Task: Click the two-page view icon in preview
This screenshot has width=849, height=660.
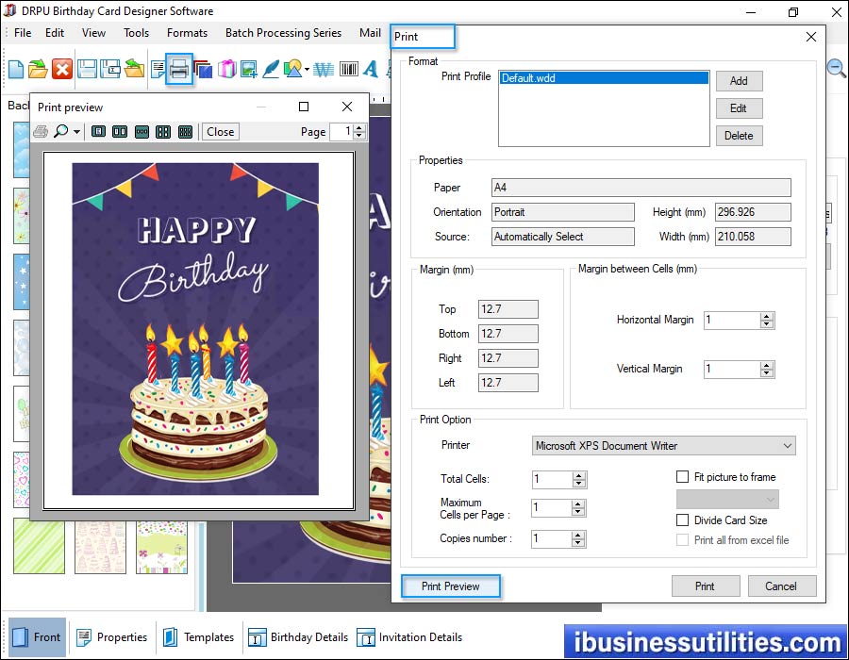Action: 120,132
